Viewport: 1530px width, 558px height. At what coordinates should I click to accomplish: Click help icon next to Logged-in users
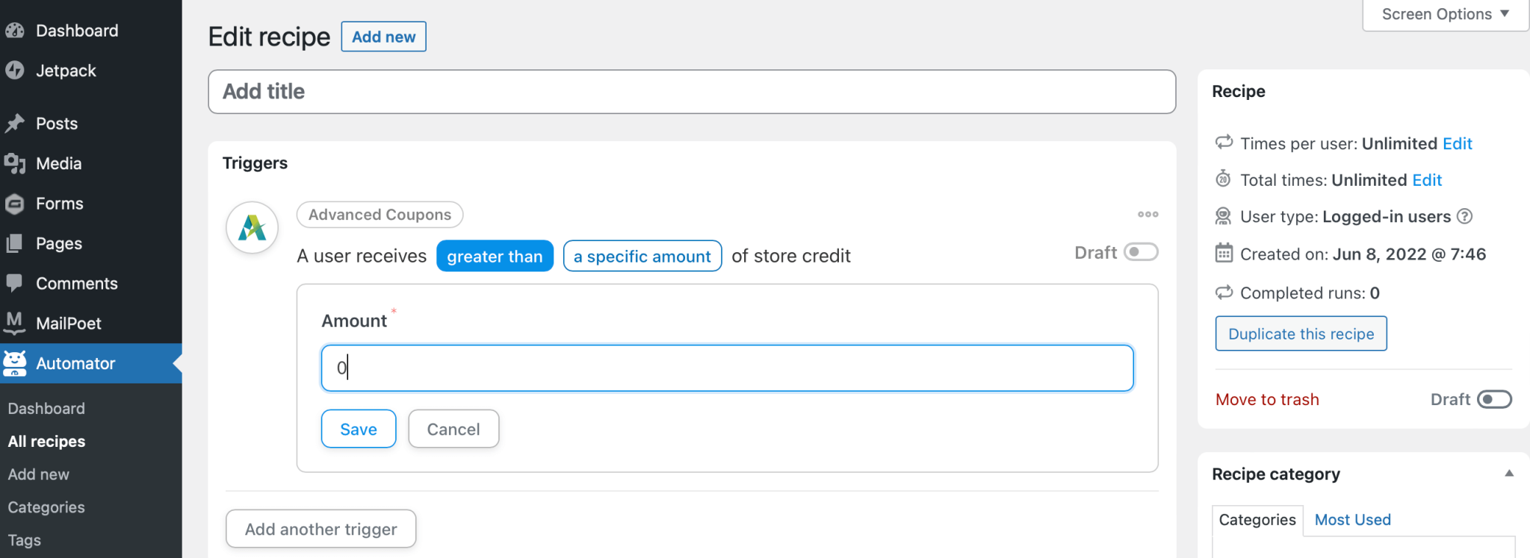pyautogui.click(x=1465, y=216)
